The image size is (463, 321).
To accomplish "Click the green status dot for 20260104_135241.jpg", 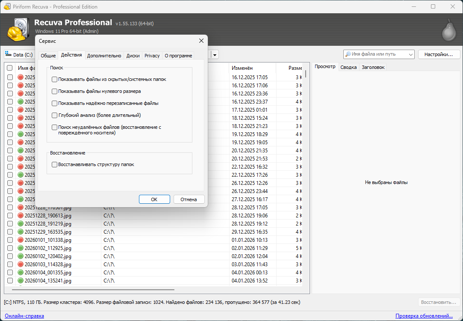I will pos(21,280).
